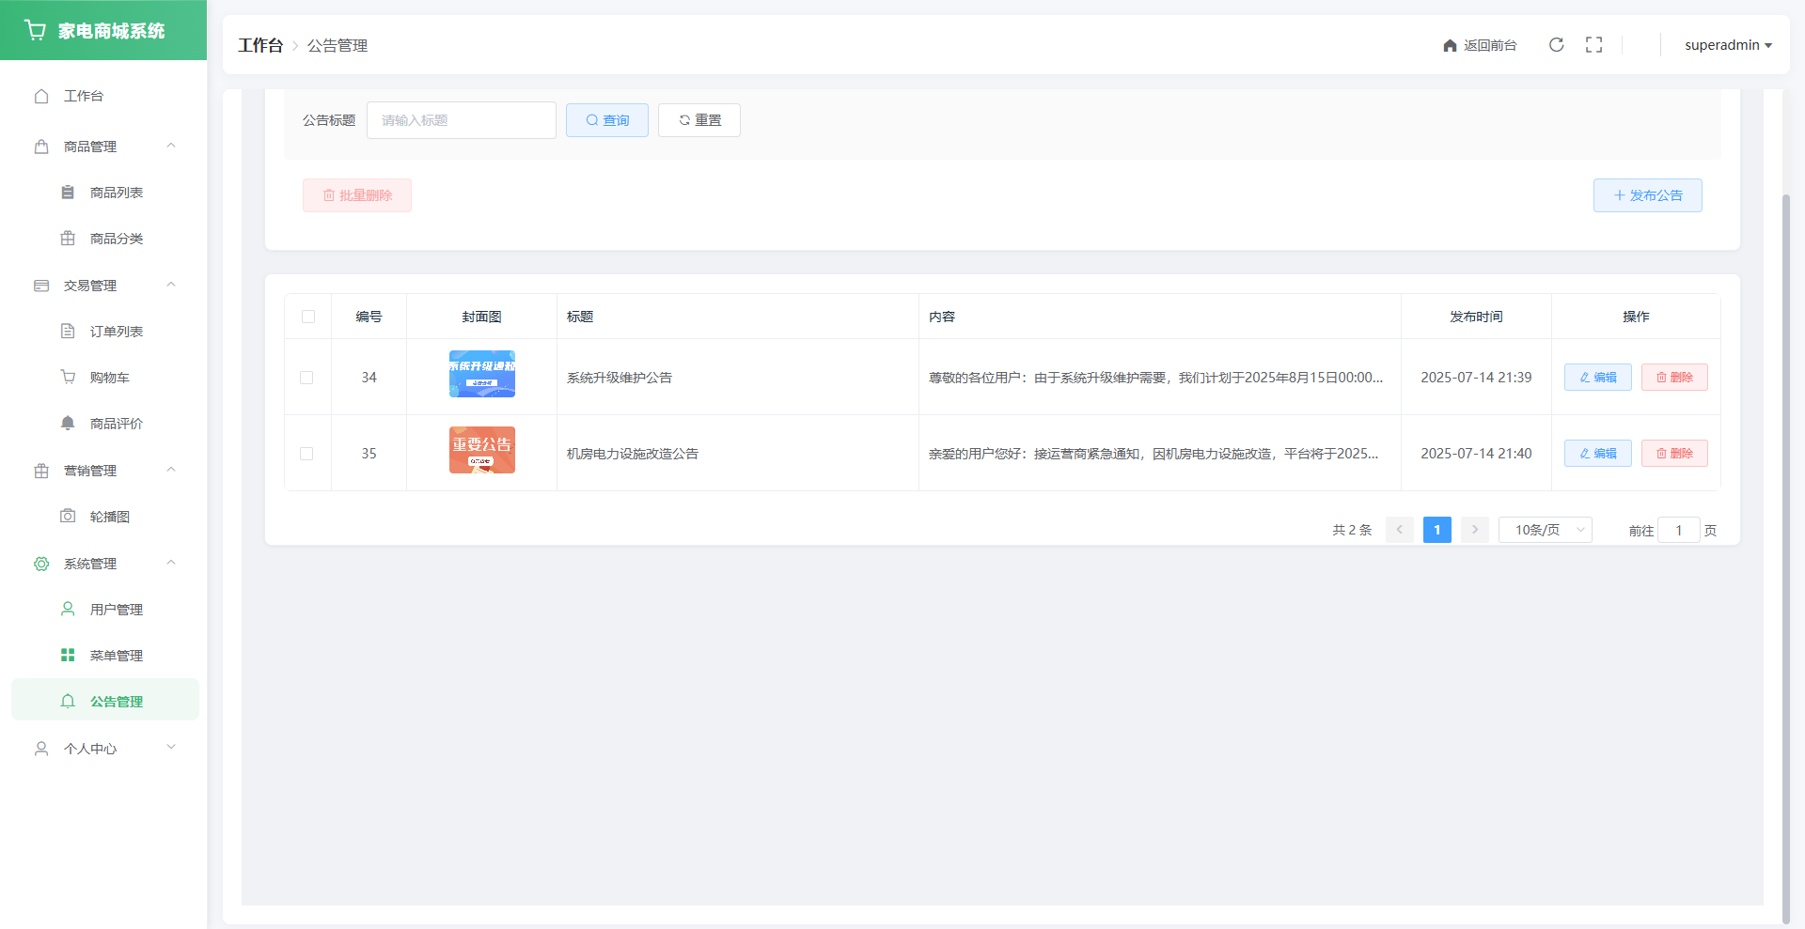Check the box for announcement 34
Image resolution: width=1805 pixels, height=929 pixels.
tap(306, 378)
